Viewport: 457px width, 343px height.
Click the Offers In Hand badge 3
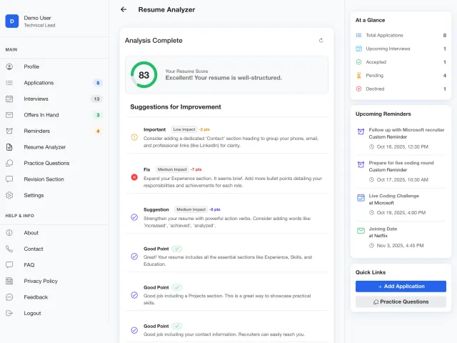pyautogui.click(x=98, y=115)
